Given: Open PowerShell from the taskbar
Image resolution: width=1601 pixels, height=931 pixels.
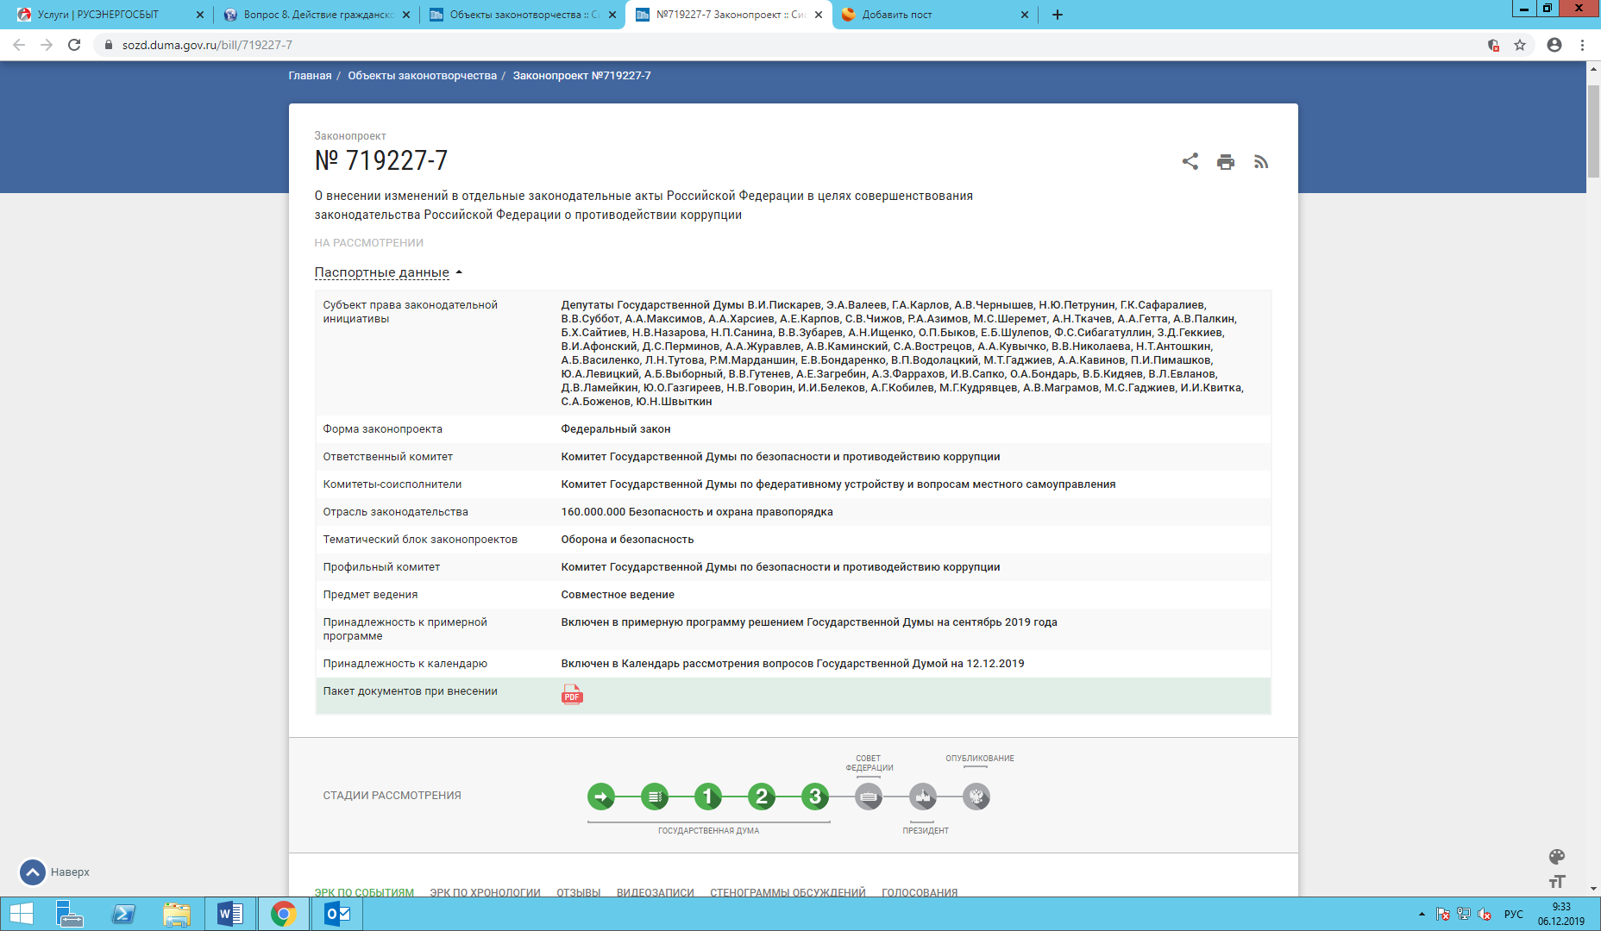Looking at the screenshot, I should click(123, 914).
